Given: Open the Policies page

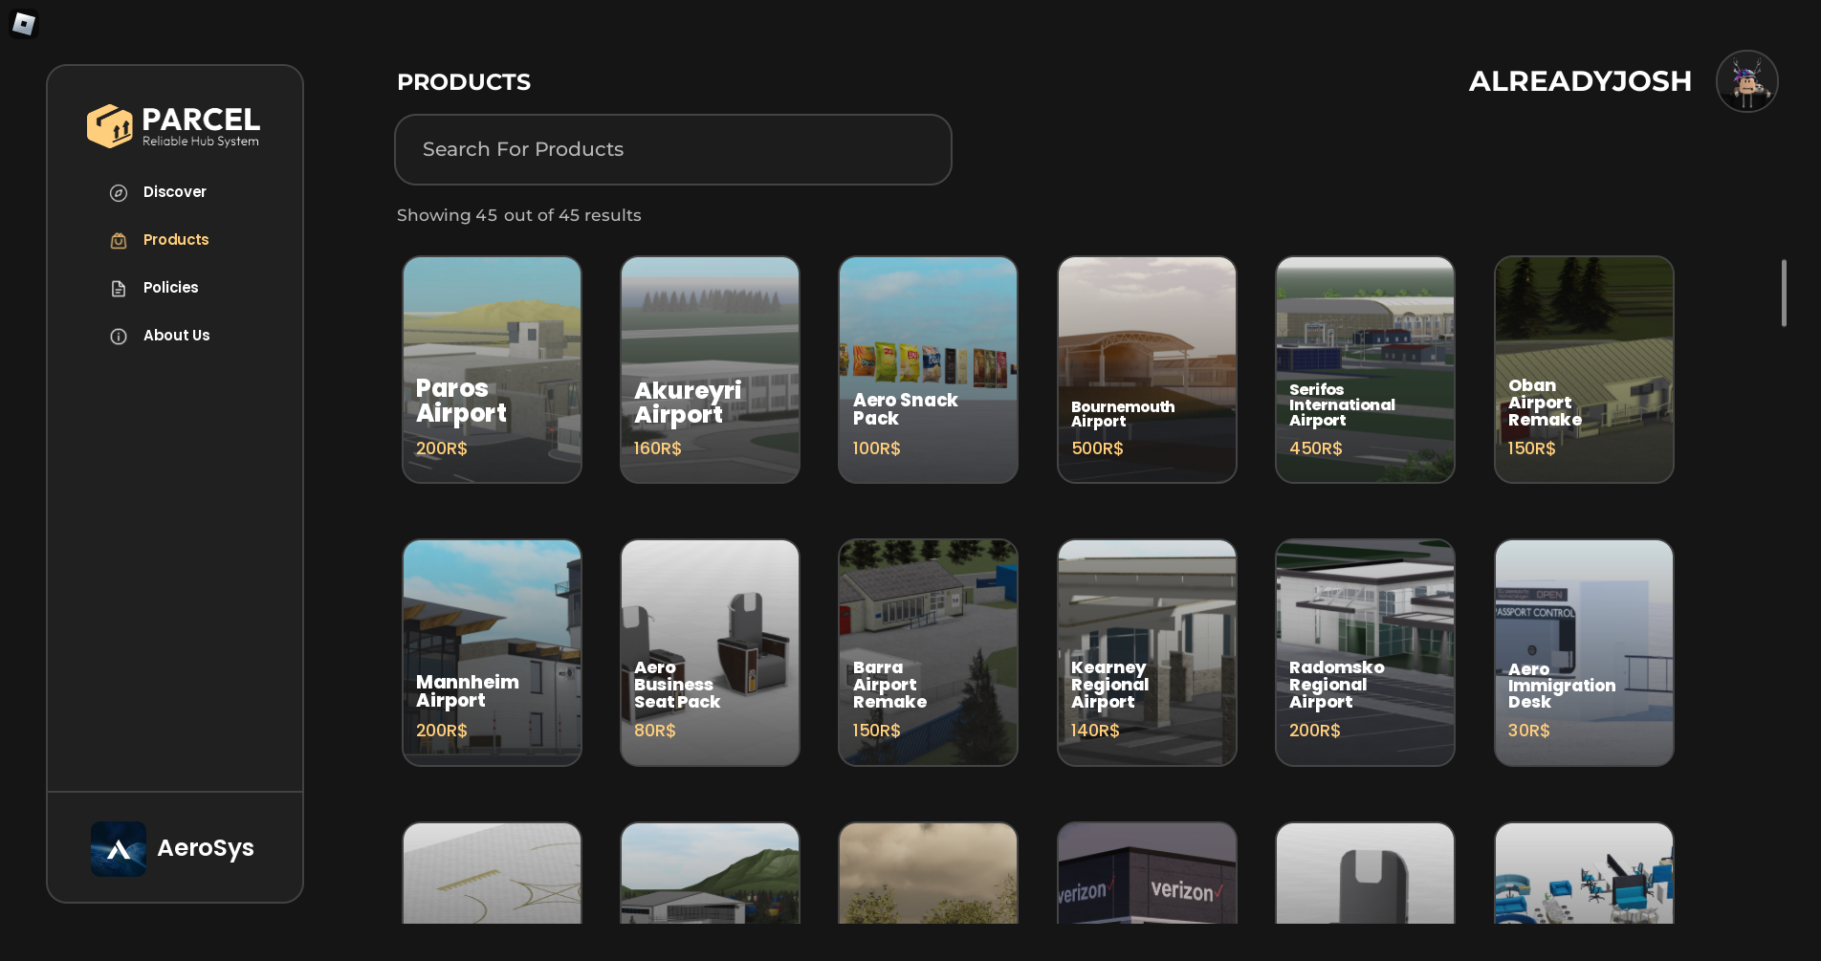Looking at the screenshot, I should coord(171,288).
